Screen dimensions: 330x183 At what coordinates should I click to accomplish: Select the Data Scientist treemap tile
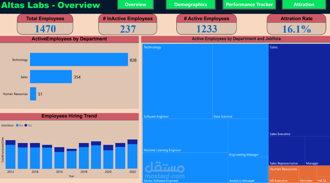pos(240,81)
